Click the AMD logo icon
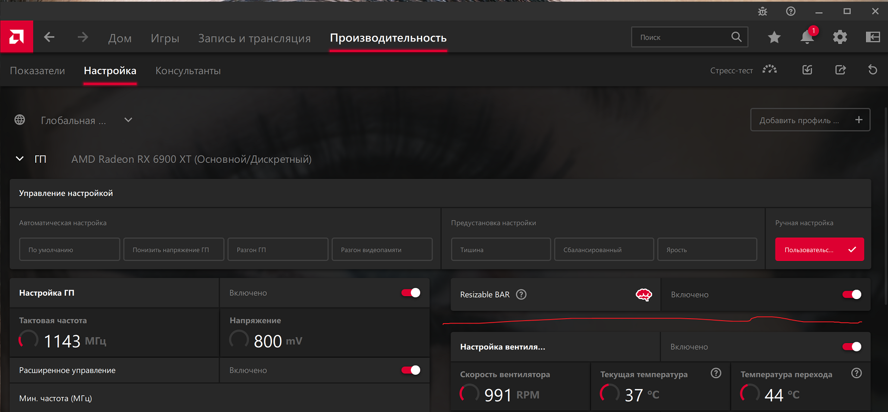The image size is (888, 412). tap(17, 37)
